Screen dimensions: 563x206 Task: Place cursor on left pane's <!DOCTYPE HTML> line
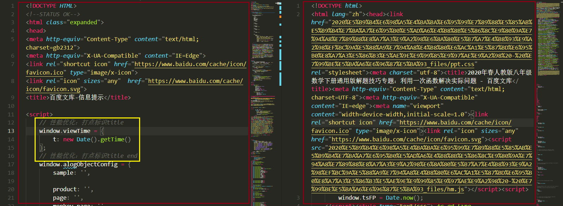(x=51, y=6)
